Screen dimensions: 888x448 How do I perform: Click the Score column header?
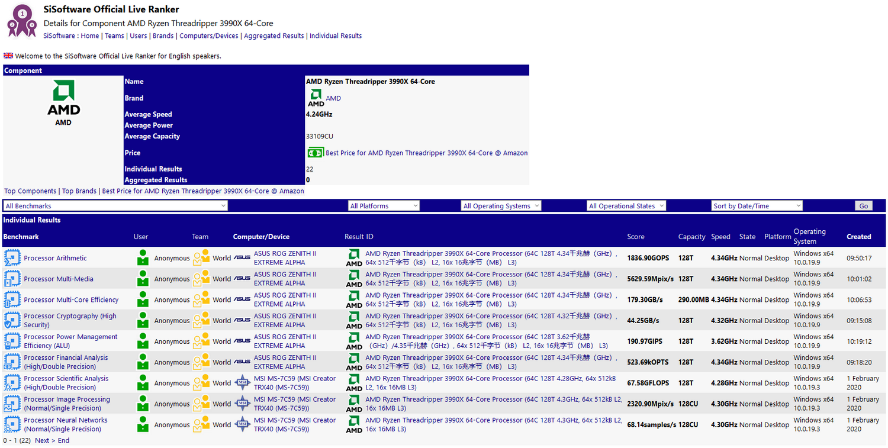(x=636, y=236)
